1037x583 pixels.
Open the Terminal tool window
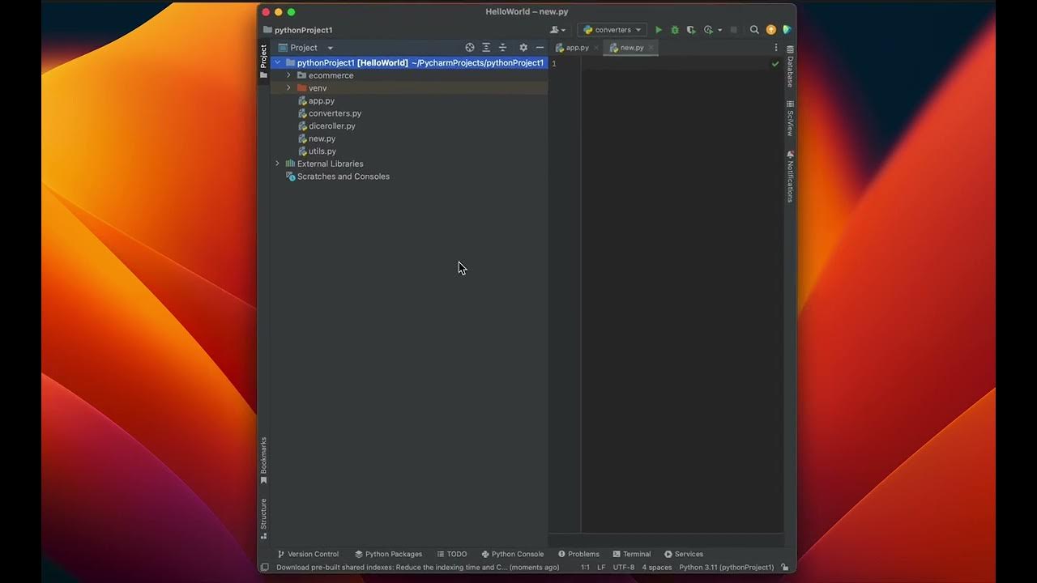click(x=632, y=555)
